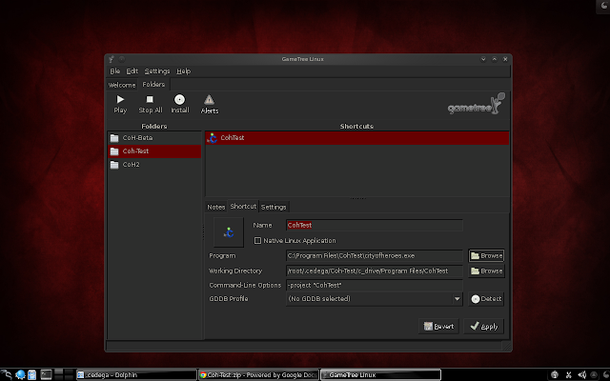Image resolution: width=610 pixels, height=381 pixels.
Task: Click the GameTree Linux taskbar entry
Action: coord(380,374)
